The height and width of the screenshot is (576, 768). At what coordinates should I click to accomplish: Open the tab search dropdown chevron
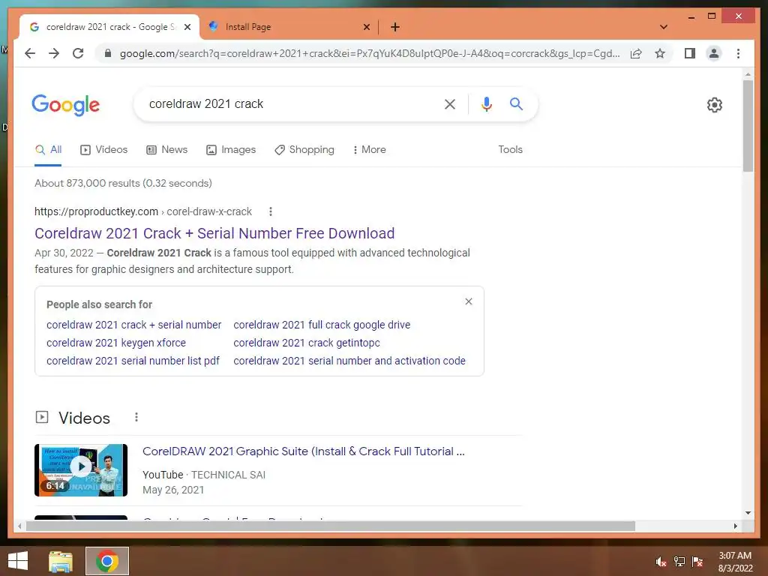(x=664, y=27)
